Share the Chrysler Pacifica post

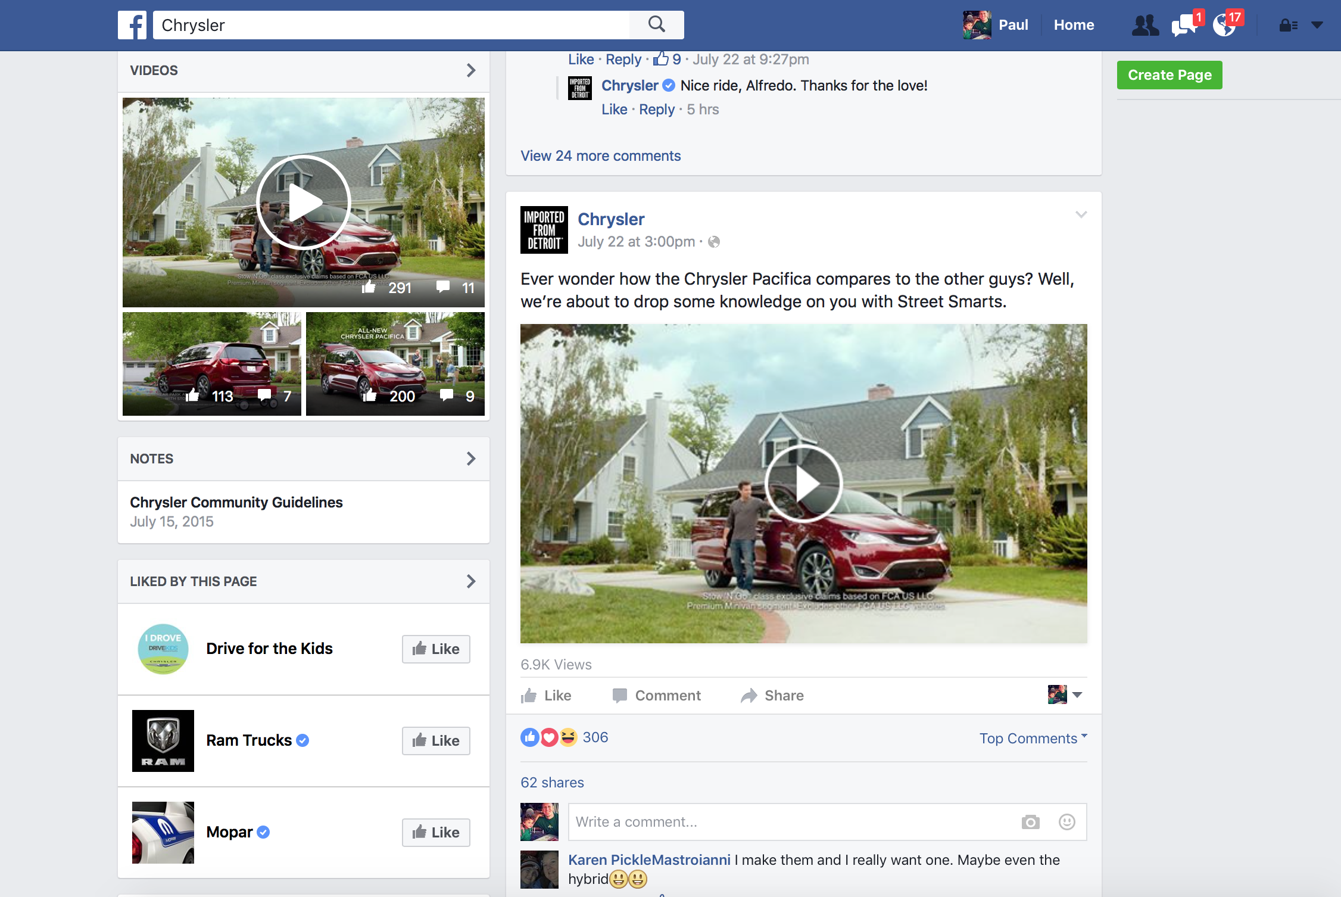772,696
